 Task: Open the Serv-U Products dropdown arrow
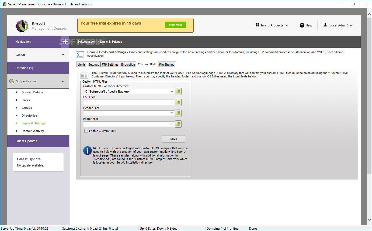[287, 26]
